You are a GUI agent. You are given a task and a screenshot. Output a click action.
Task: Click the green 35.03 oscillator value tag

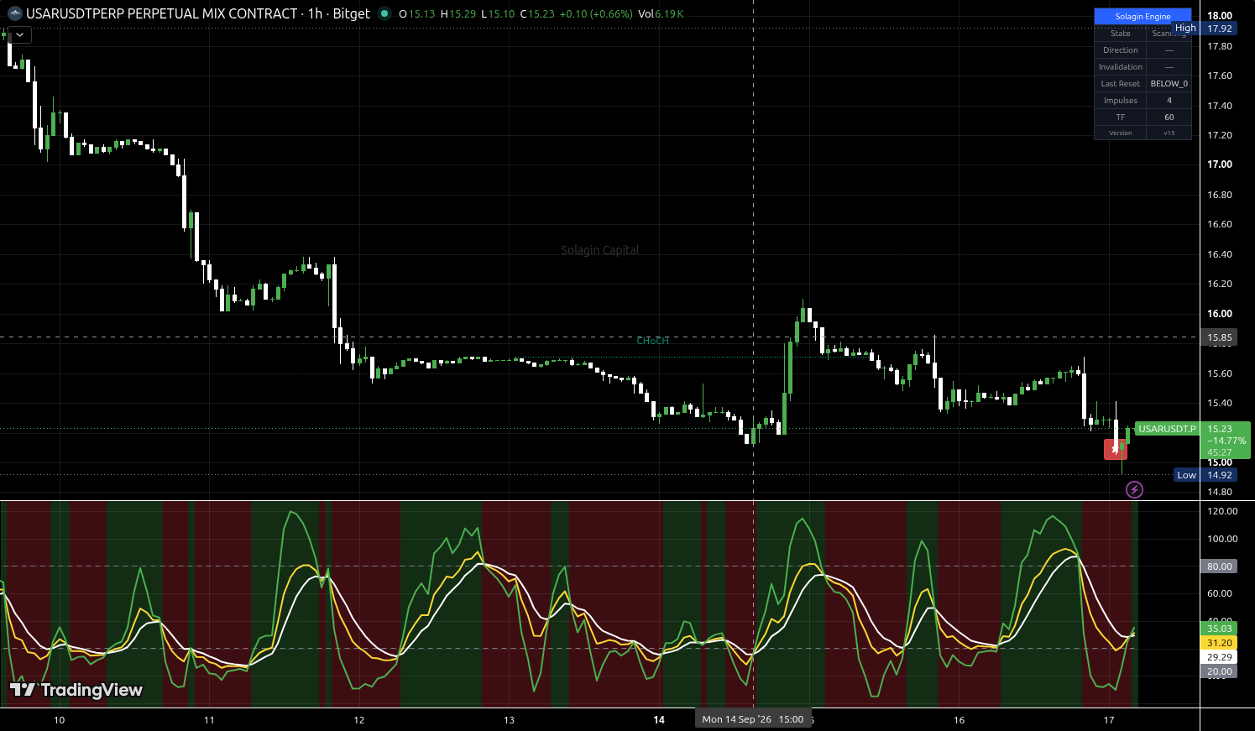click(1219, 629)
